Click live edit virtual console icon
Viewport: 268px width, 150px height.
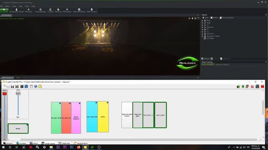coord(247,87)
